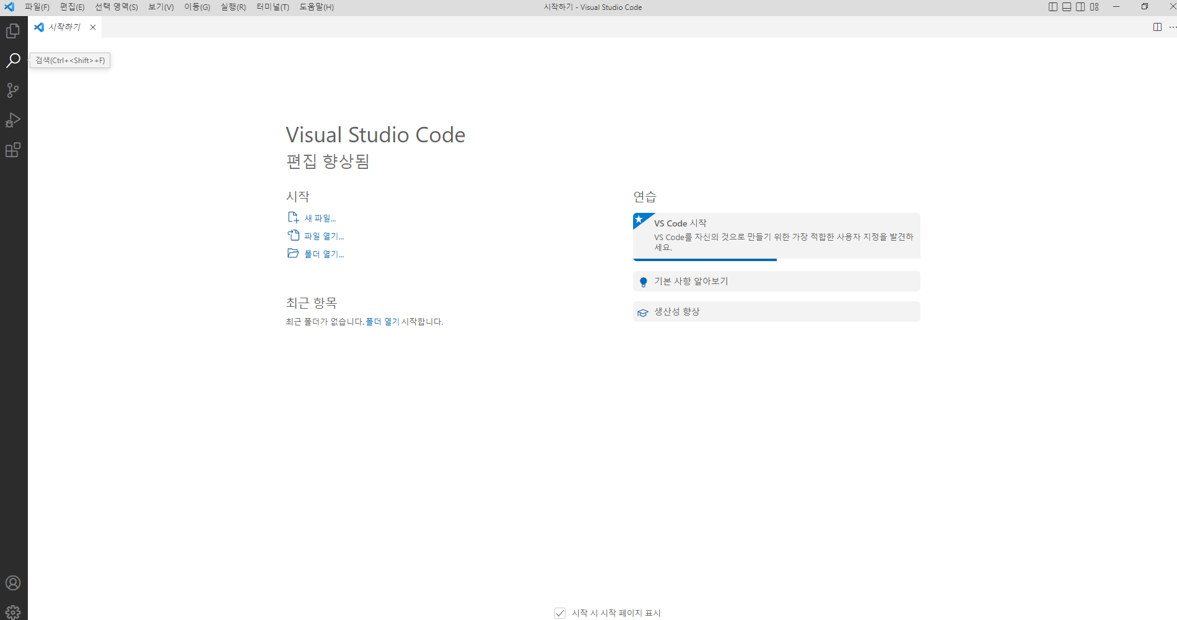Toggle primary side bar layout icon
This screenshot has width=1177, height=620.
(x=1053, y=7)
